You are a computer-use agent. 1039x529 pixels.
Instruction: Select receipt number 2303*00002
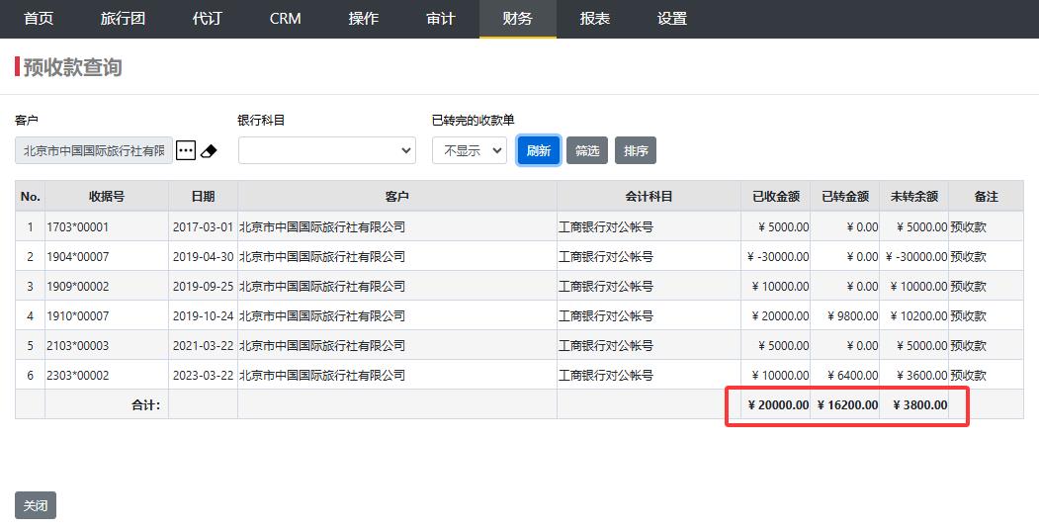point(77,375)
